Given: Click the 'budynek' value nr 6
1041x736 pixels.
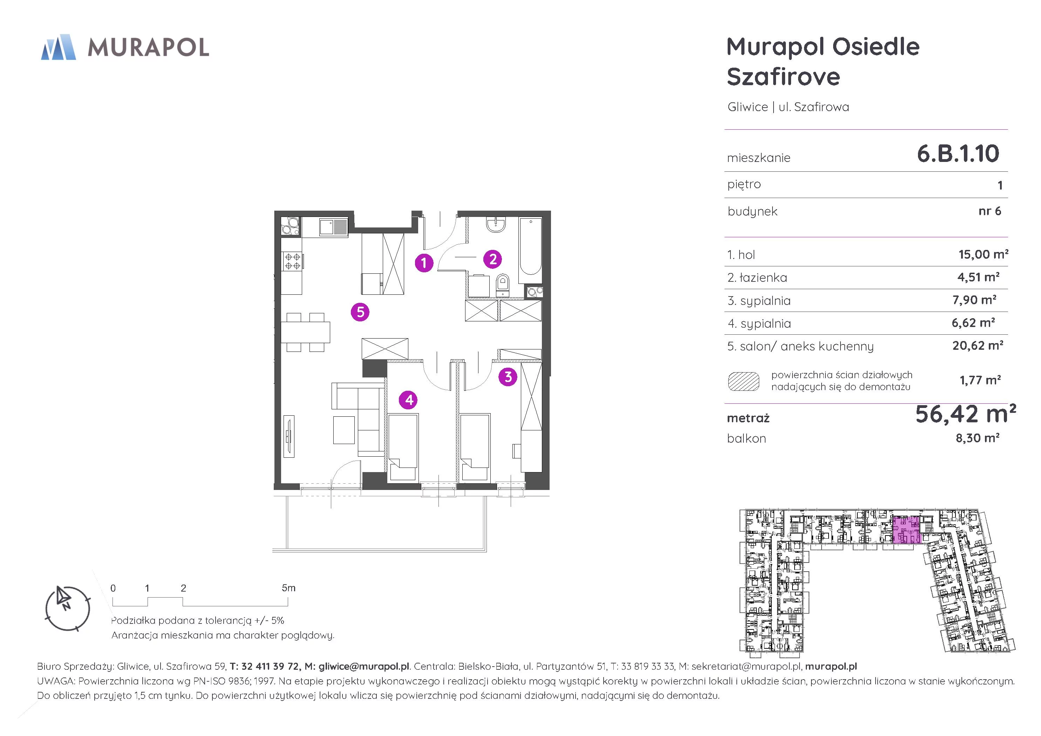Looking at the screenshot, I should (990, 211).
